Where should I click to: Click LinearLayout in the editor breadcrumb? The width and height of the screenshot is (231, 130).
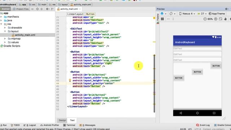coord(75,14)
